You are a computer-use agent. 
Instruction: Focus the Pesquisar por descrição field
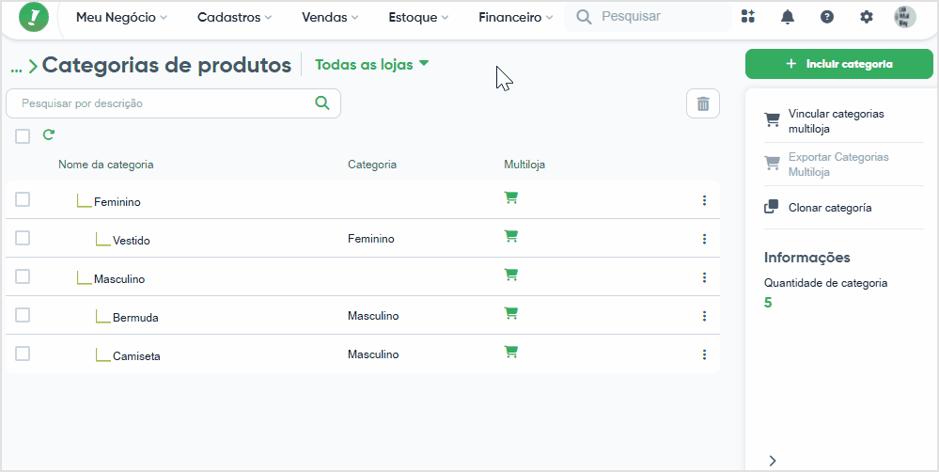click(x=173, y=103)
